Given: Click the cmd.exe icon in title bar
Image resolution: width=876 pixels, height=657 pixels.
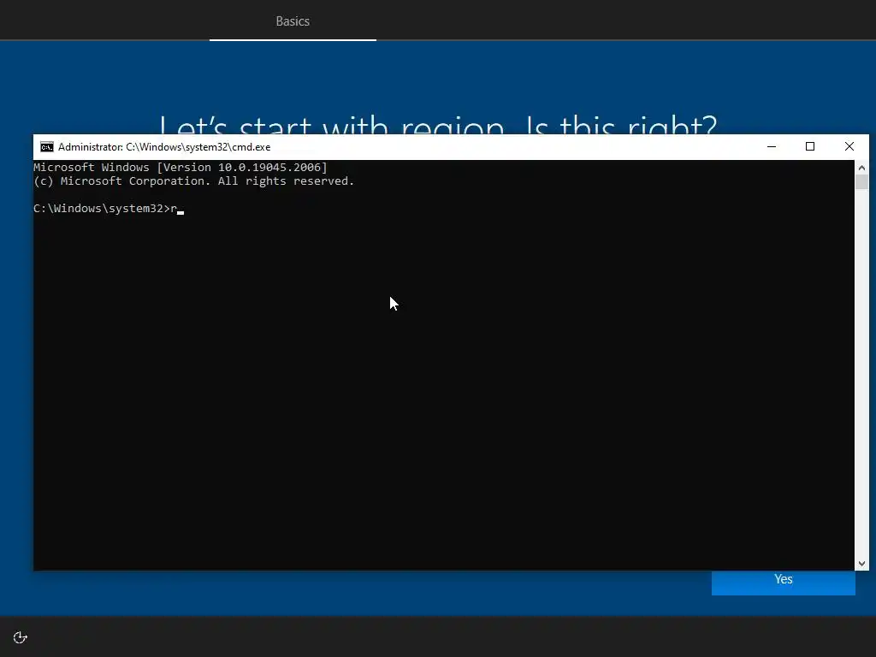Looking at the screenshot, I should pyautogui.click(x=47, y=147).
